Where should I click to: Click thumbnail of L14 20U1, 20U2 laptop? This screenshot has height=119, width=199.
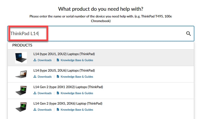pyautogui.click(x=21, y=57)
